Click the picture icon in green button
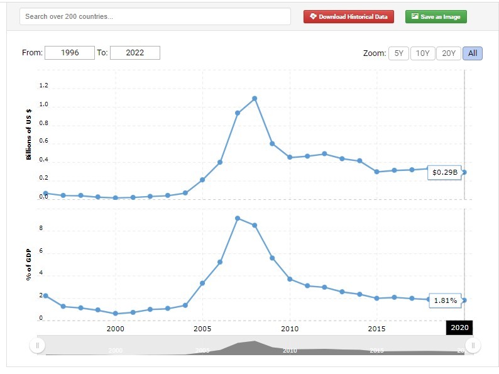 [x=415, y=16]
